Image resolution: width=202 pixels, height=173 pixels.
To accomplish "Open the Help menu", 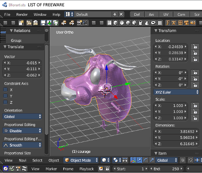I will click(56, 14).
